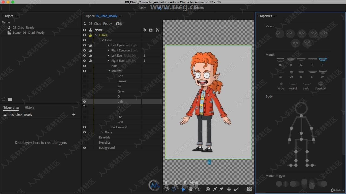Screen dimensions: 346x194
Task: Hide the bottom Background layer
Action: coord(85,148)
